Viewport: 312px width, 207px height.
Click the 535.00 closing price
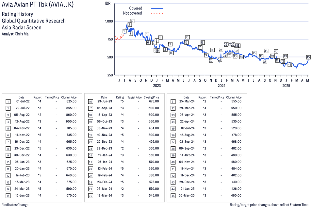click(237, 121)
